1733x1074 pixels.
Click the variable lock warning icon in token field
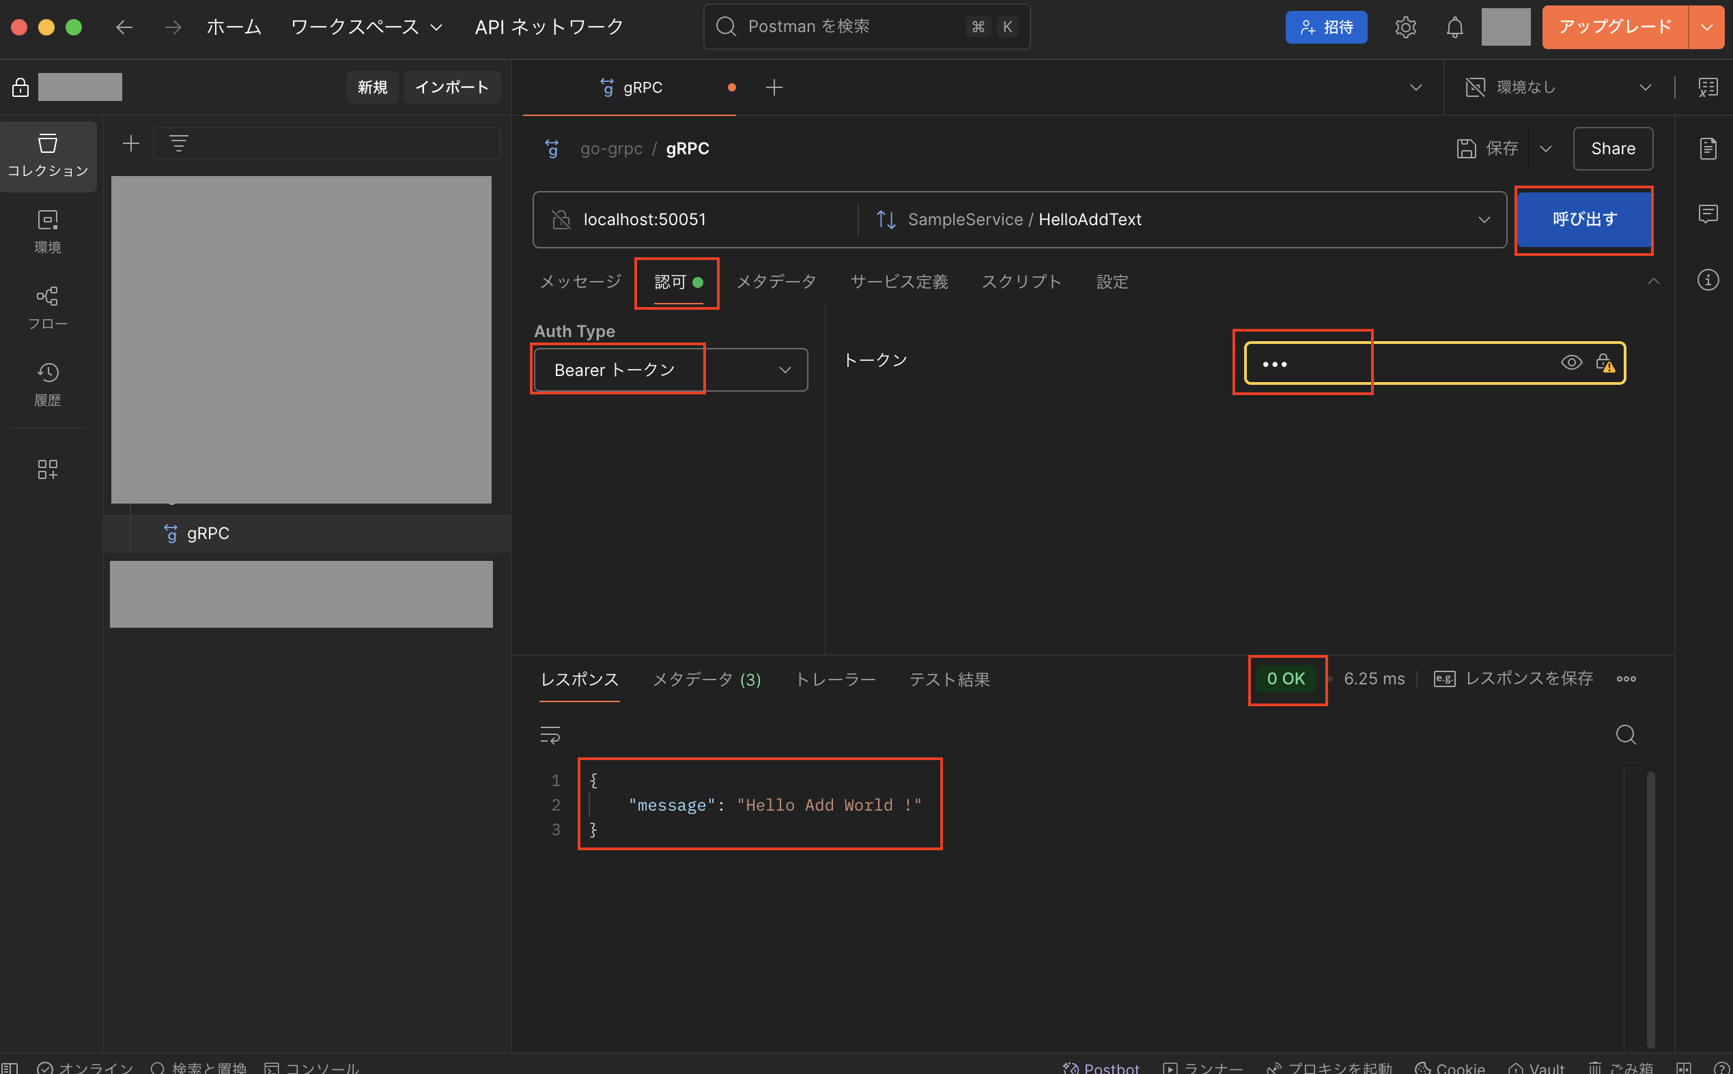pyautogui.click(x=1605, y=363)
